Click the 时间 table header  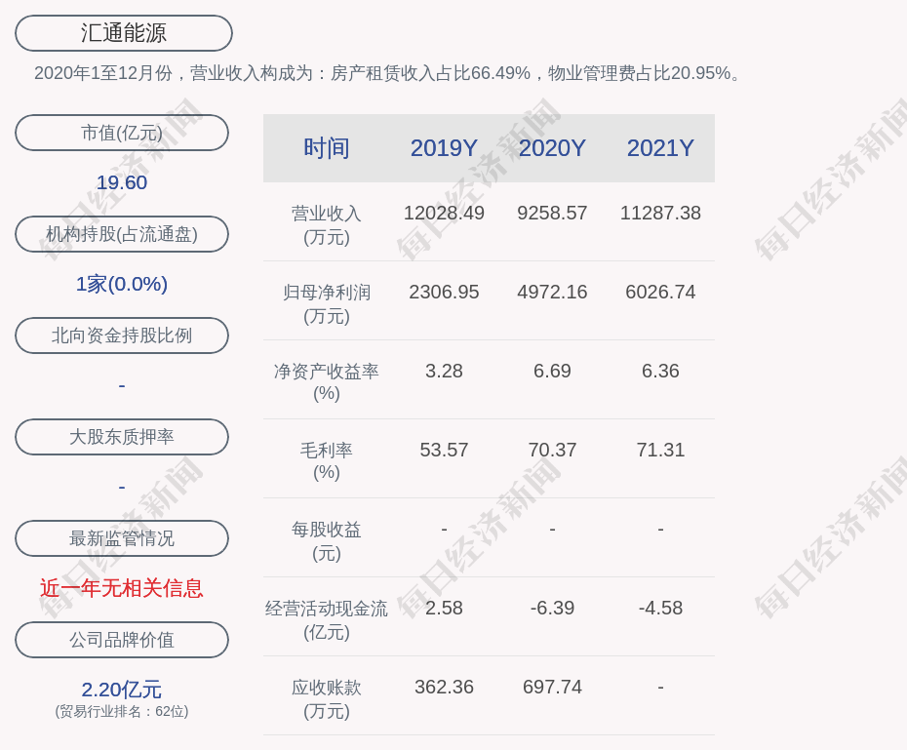pyautogui.click(x=326, y=148)
